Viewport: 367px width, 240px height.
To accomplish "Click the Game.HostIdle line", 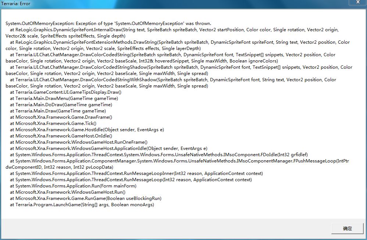I will pos(87,130).
